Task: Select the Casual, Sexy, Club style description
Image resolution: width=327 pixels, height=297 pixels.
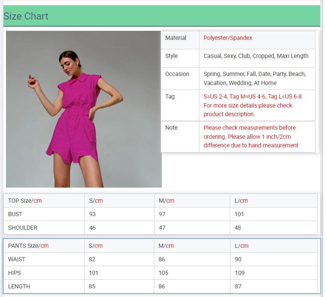Action: pyautogui.click(x=256, y=56)
